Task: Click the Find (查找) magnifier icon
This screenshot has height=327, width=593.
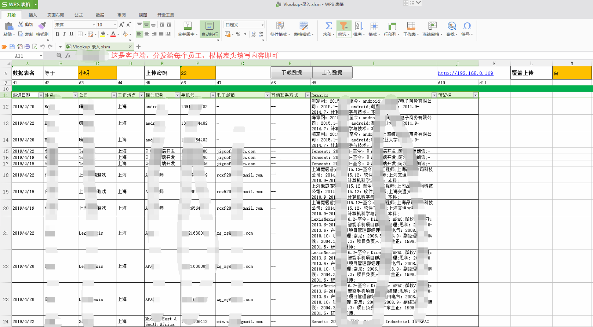Action: click(451, 26)
